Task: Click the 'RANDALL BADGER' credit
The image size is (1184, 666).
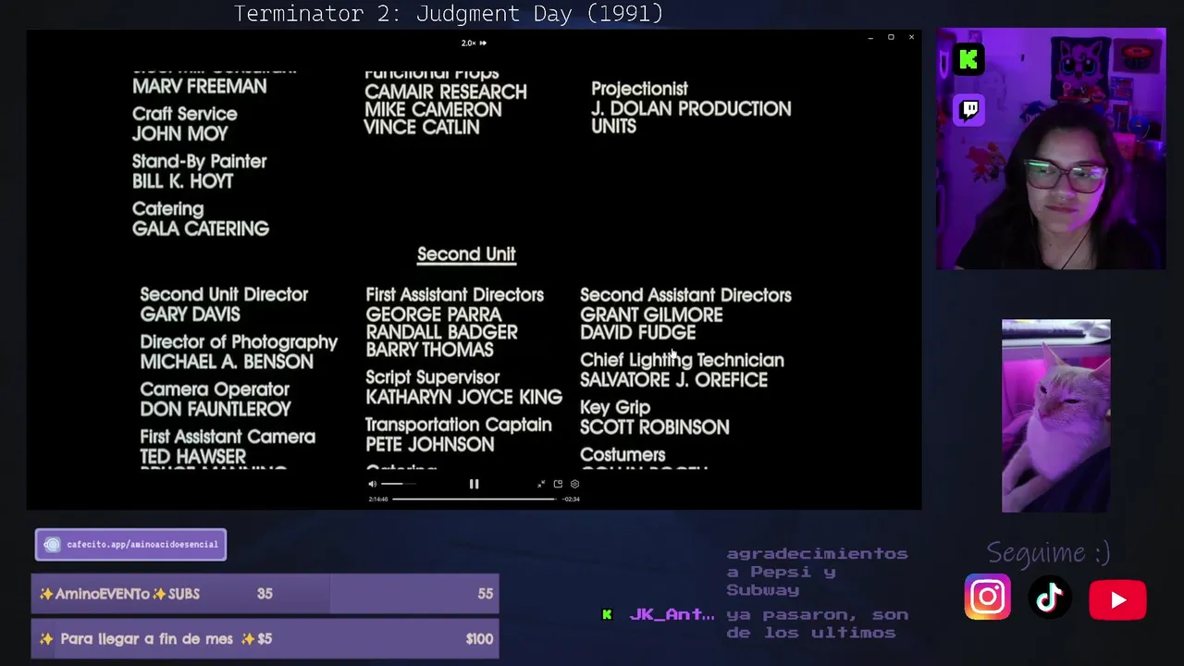Action: [x=441, y=332]
